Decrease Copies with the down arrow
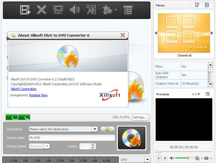216x163 pixels. [93, 148]
